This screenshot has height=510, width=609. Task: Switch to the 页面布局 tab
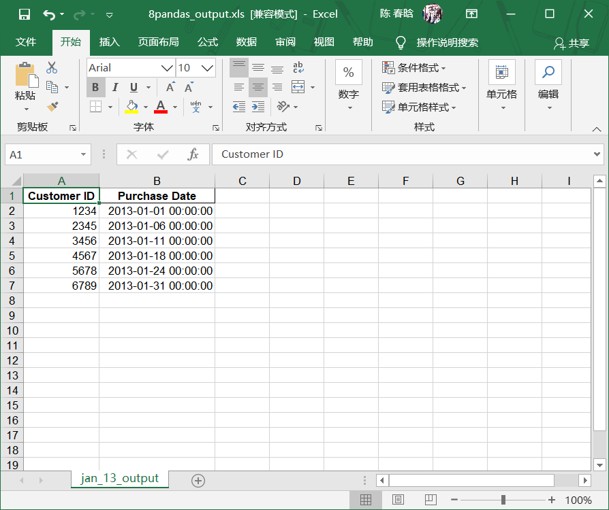[x=159, y=42]
